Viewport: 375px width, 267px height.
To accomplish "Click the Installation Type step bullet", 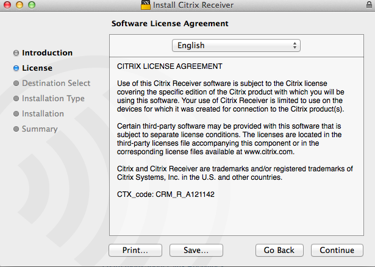I will tap(16, 99).
